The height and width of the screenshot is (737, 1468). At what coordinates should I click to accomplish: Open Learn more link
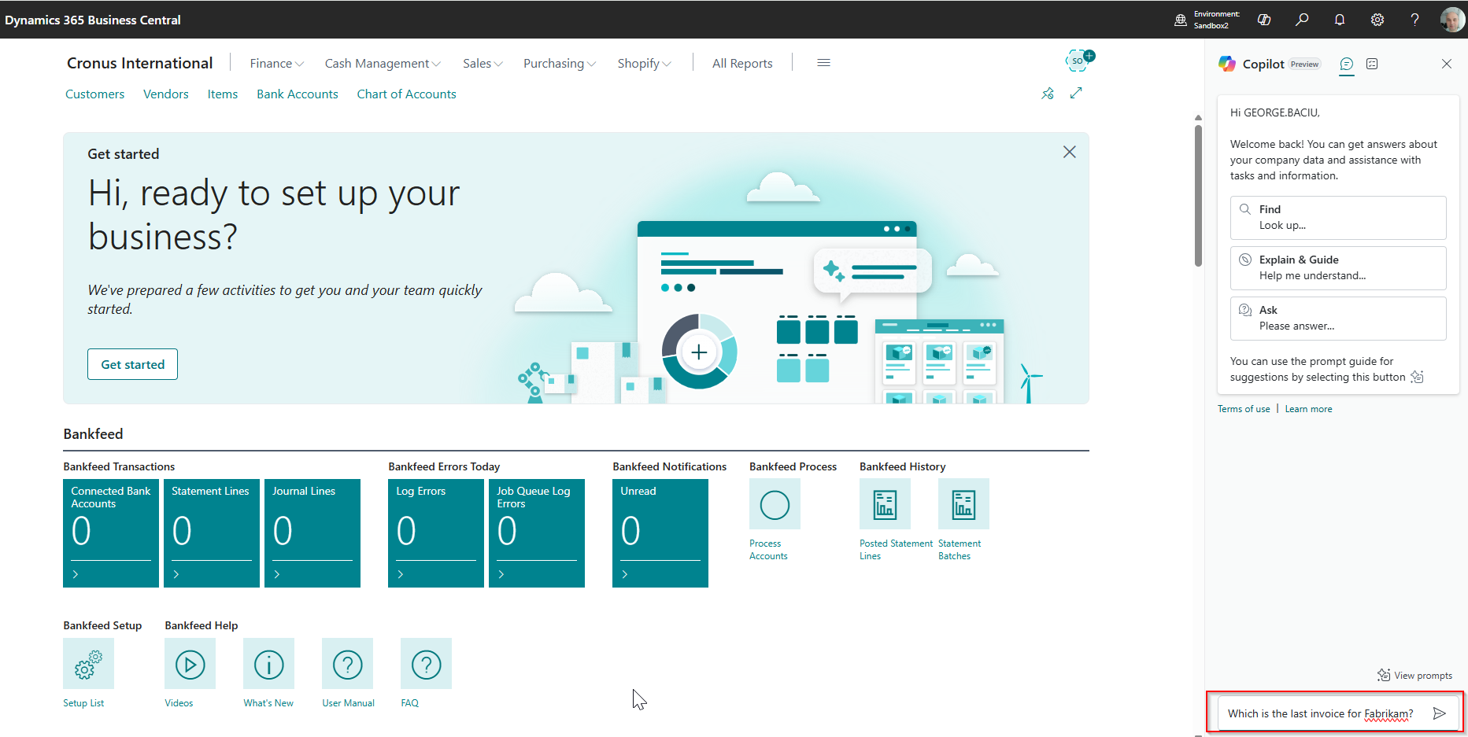1308,409
